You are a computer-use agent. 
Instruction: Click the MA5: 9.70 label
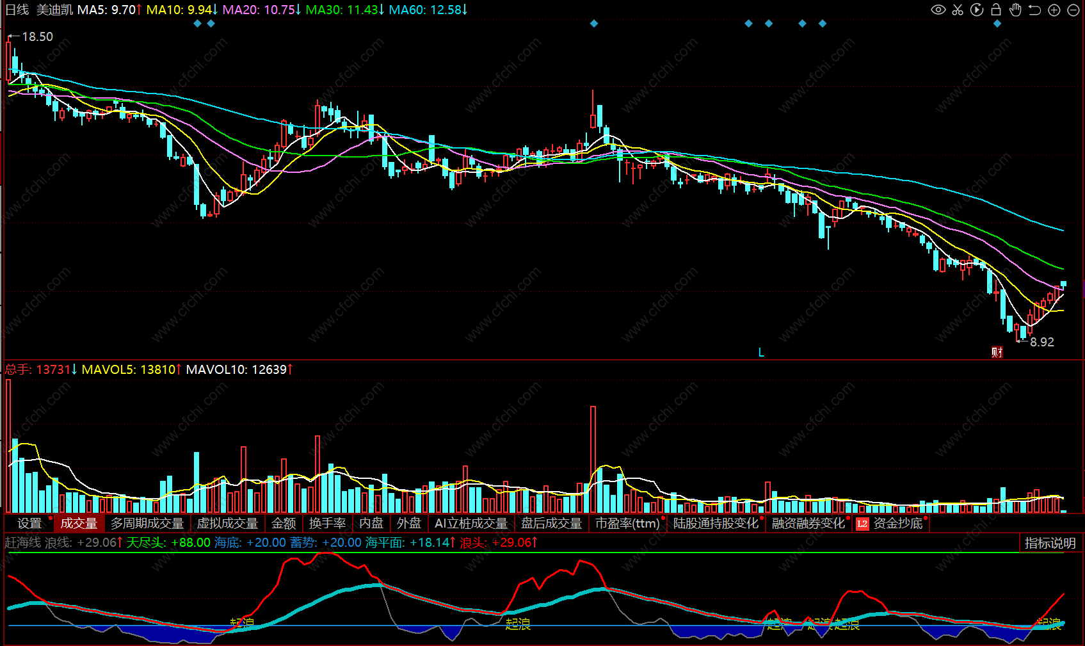point(110,10)
